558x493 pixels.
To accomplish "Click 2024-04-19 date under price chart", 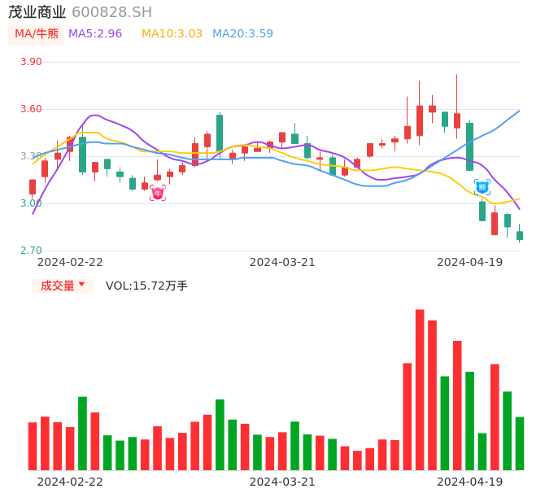I will click(x=470, y=262).
